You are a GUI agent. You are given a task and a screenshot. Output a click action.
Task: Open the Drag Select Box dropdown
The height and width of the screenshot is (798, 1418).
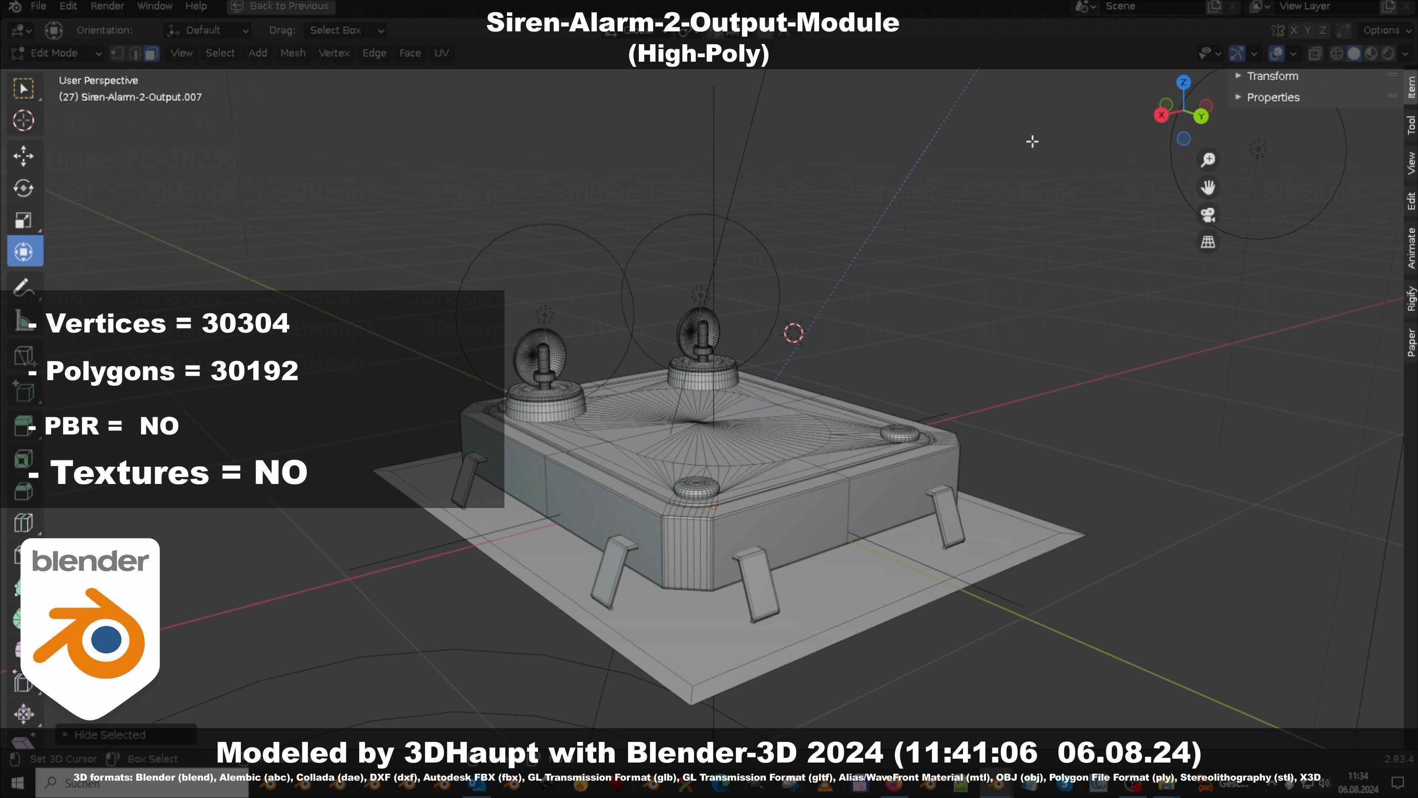click(345, 30)
